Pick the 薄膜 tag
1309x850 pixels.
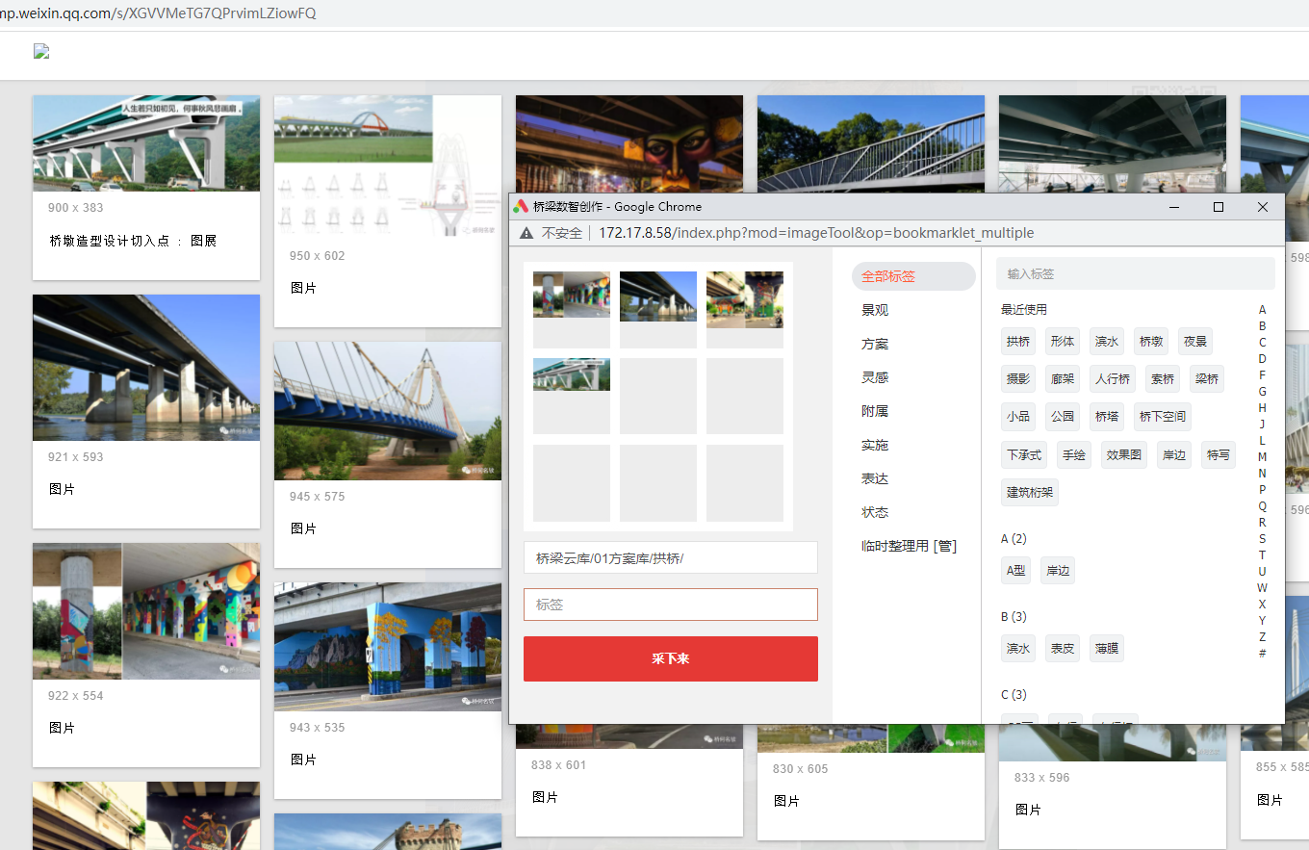point(1107,648)
